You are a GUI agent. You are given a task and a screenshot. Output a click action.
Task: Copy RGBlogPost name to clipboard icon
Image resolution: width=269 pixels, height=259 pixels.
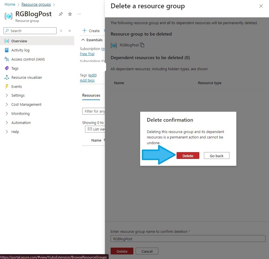pos(142,45)
